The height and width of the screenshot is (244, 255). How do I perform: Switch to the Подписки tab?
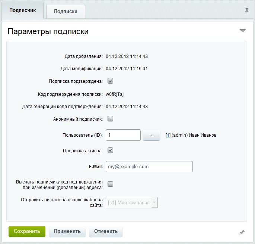coord(66,11)
